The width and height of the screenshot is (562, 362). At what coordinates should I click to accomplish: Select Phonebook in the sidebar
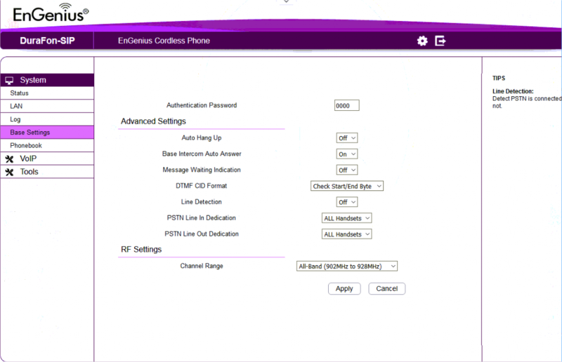click(26, 145)
